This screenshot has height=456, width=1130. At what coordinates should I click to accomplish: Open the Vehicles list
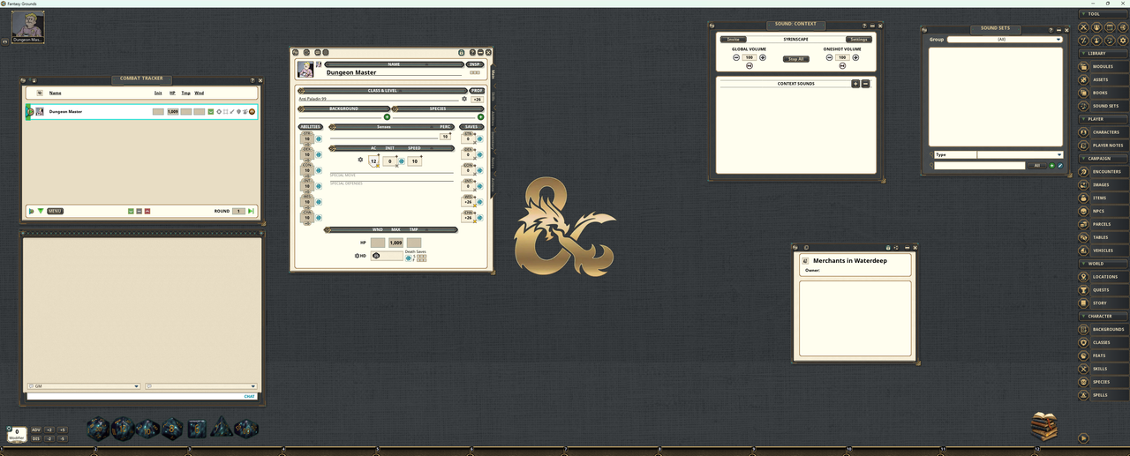(1104, 250)
